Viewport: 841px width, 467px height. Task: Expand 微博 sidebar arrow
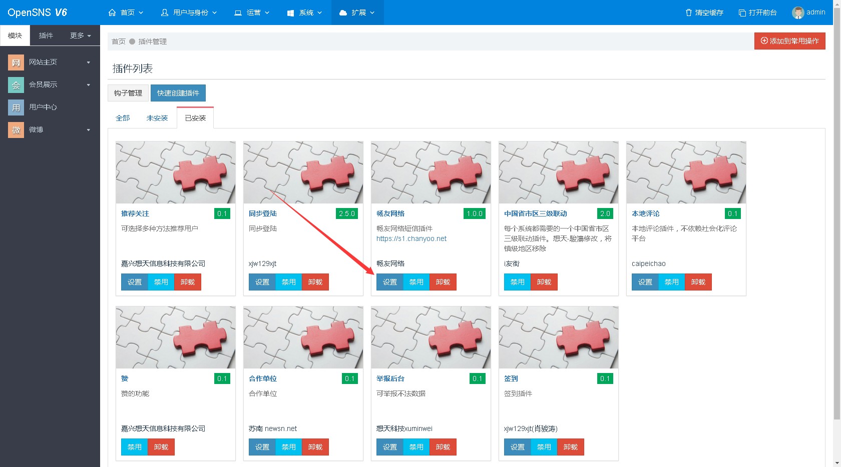tap(89, 130)
